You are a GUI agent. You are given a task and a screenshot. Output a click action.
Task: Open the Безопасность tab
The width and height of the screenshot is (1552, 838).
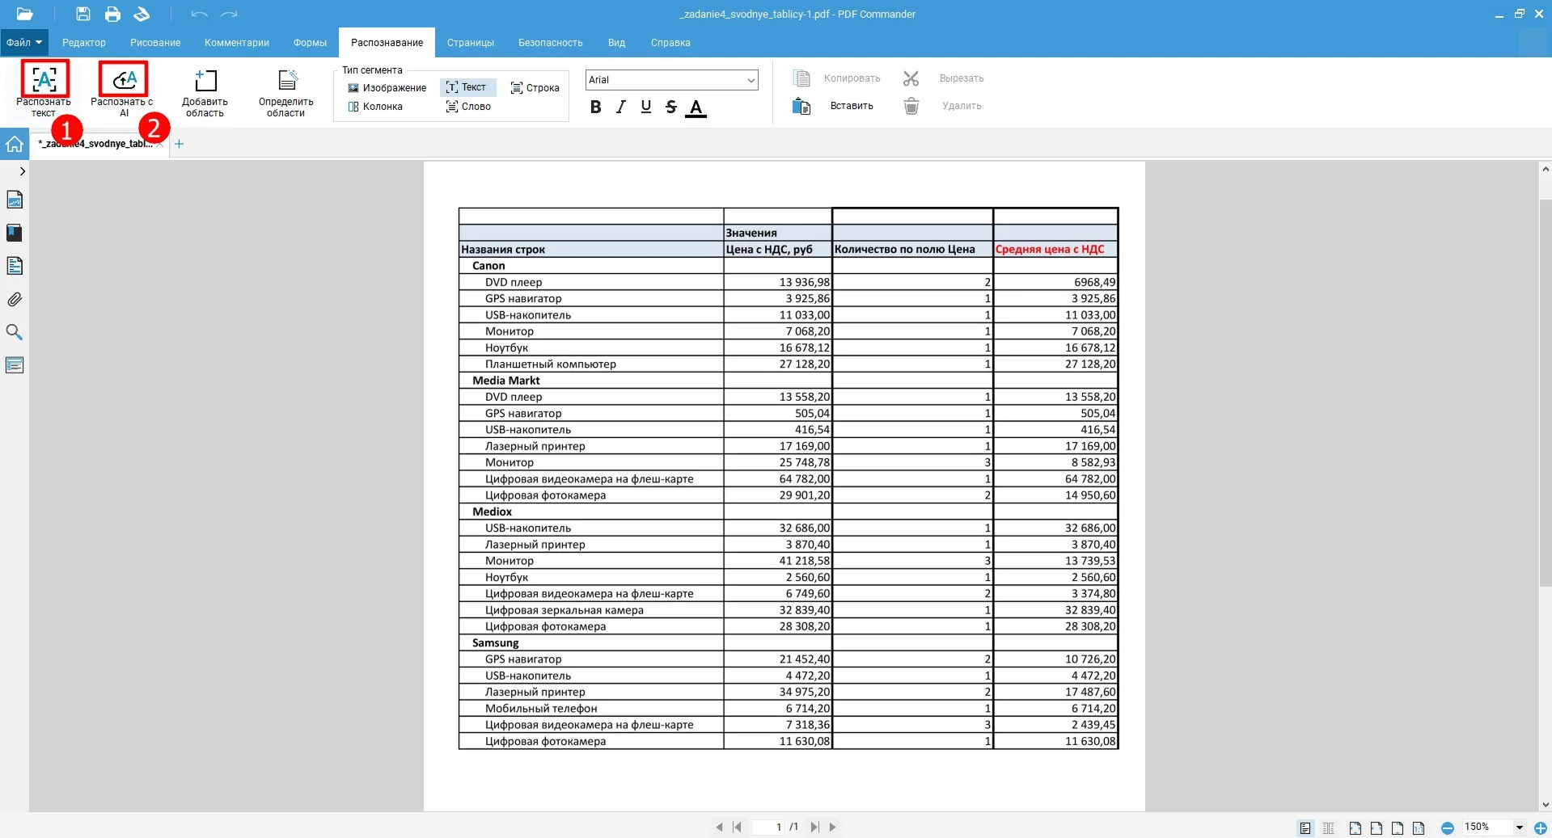(550, 43)
